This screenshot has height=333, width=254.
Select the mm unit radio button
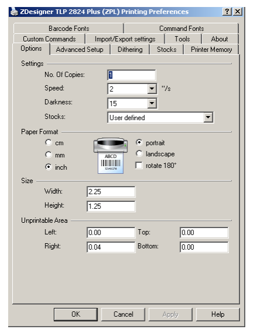[48, 155]
